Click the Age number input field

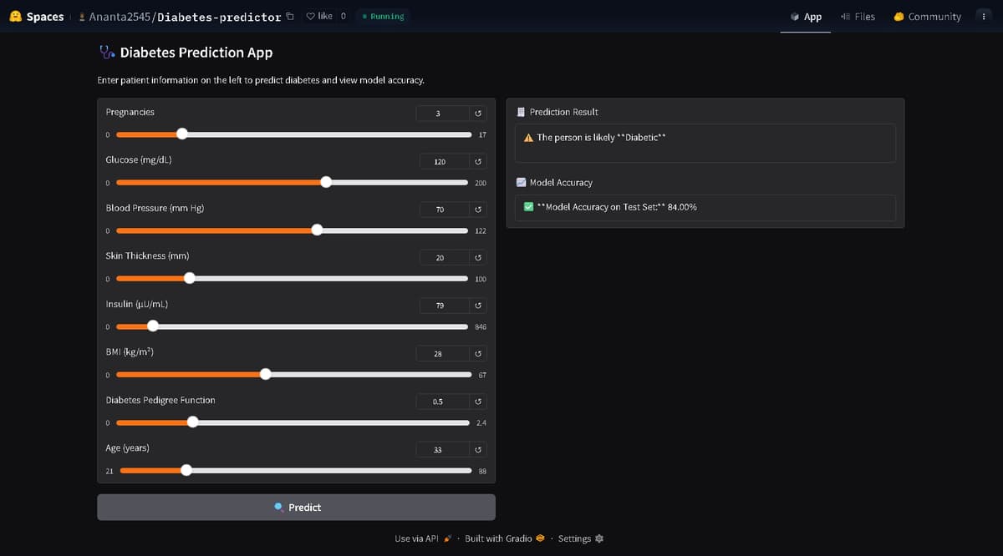point(441,450)
